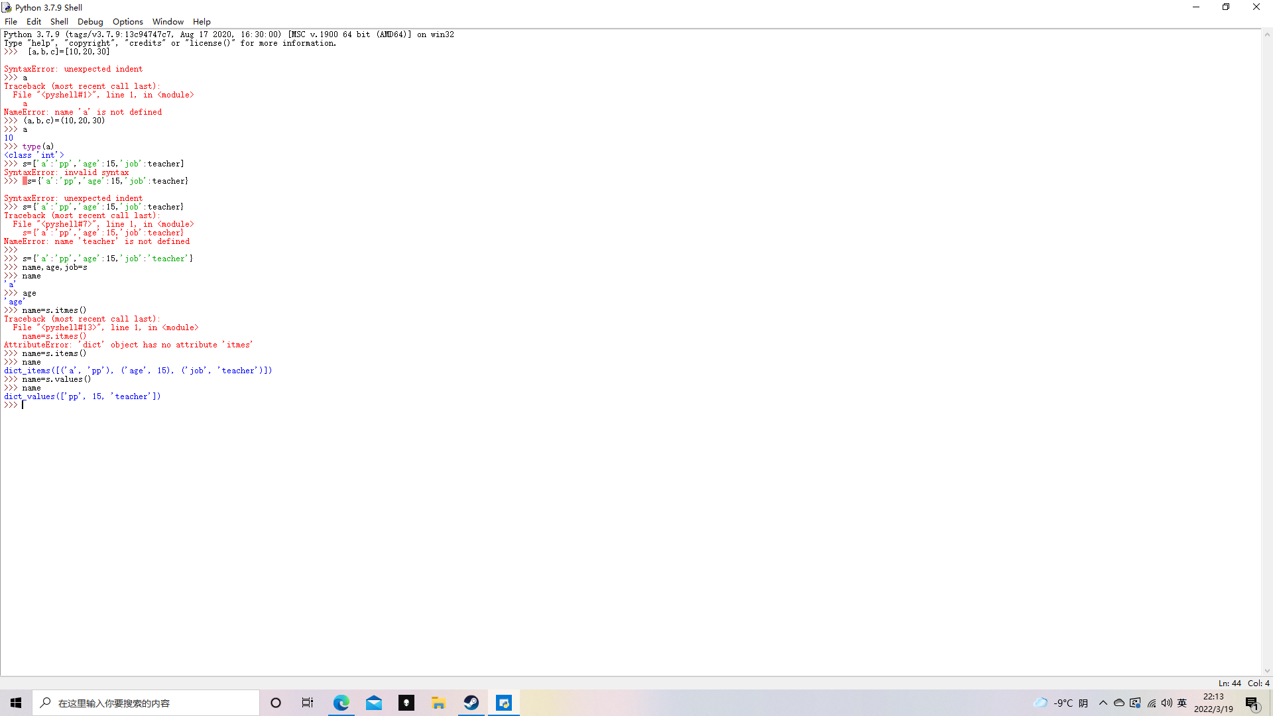Viewport: 1273px width, 716px height.
Task: Switch to the Python IDLE taskbar icon
Action: click(504, 703)
